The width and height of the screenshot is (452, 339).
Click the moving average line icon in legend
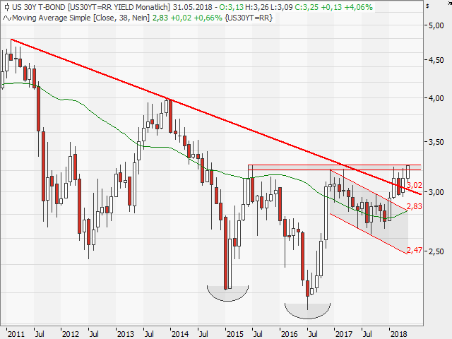(7, 18)
